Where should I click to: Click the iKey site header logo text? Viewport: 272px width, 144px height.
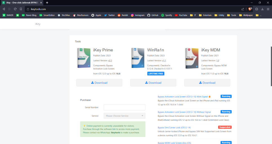[38, 24]
